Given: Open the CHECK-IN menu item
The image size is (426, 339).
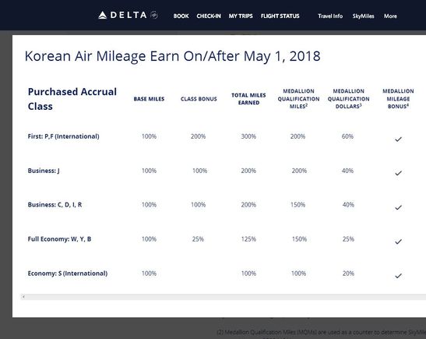Looking at the screenshot, I should (x=209, y=16).
